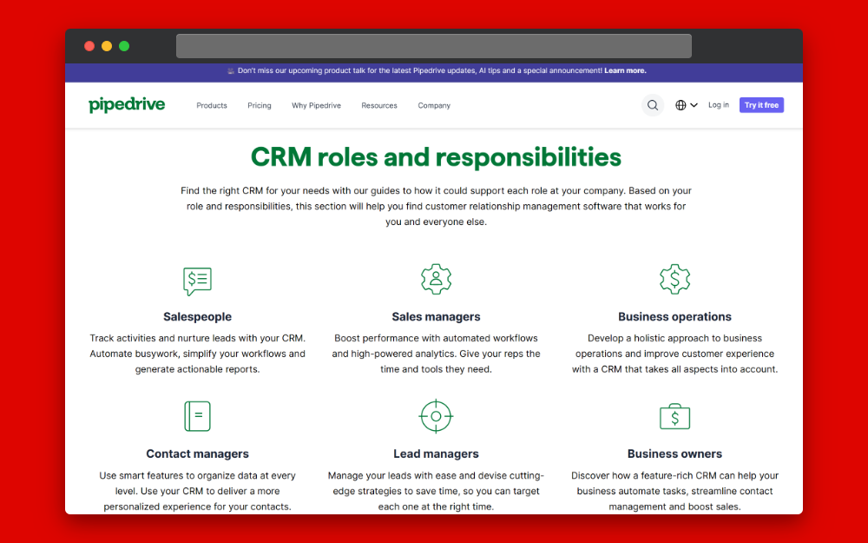Click the globe language icon
The width and height of the screenshot is (868, 543).
click(681, 105)
